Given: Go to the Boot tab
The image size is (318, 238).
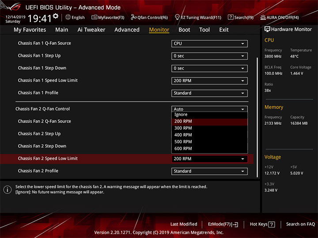Looking at the screenshot, I should [184, 30].
